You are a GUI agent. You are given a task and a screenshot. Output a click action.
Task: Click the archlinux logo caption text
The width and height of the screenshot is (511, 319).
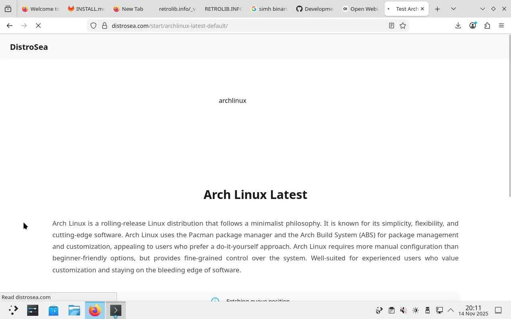coord(232,100)
